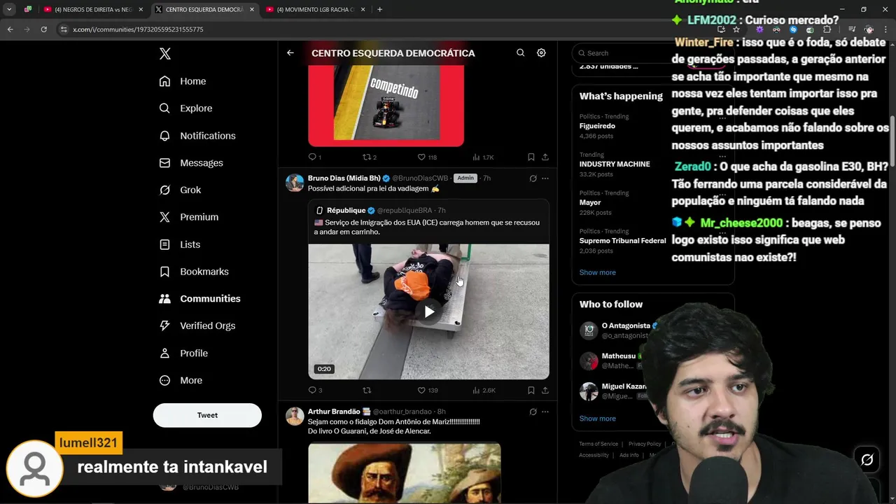Click the Lists icon in sidebar
The image size is (896, 504).
click(164, 244)
